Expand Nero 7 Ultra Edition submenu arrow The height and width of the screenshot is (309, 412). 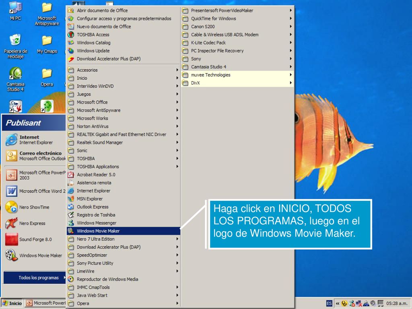coord(177,239)
